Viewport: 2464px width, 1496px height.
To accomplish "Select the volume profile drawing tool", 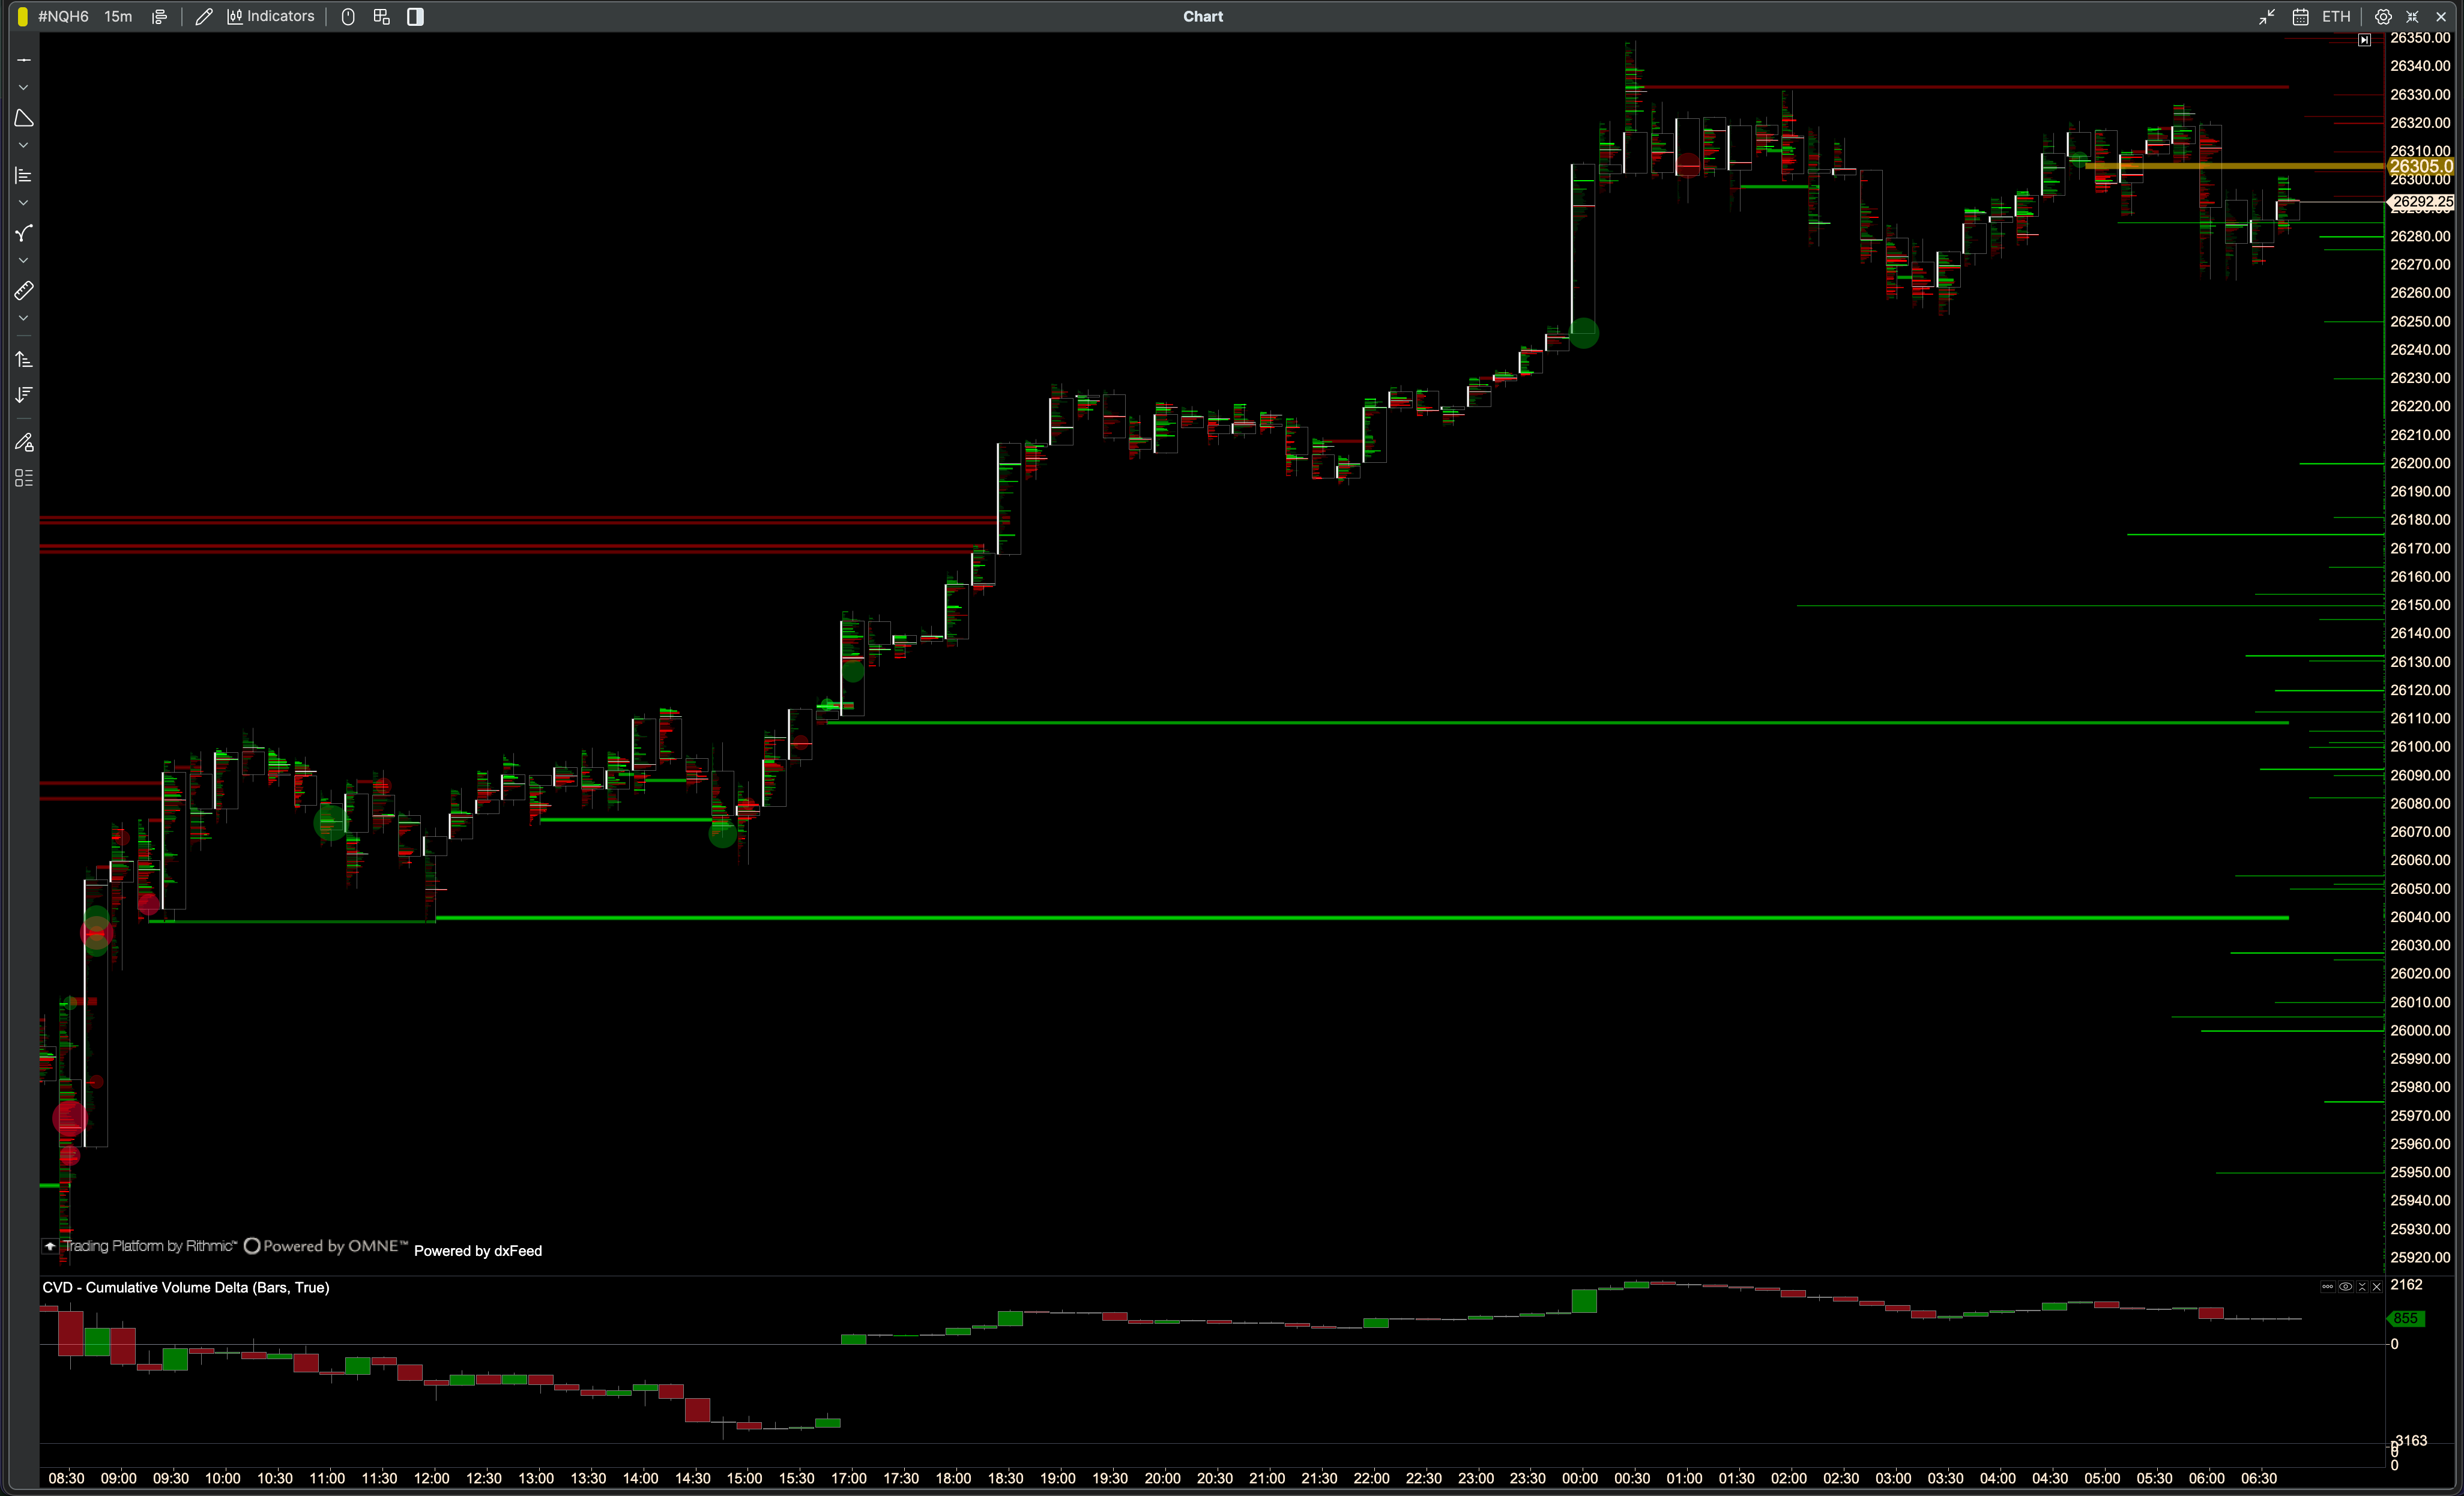I will pos(24,176).
